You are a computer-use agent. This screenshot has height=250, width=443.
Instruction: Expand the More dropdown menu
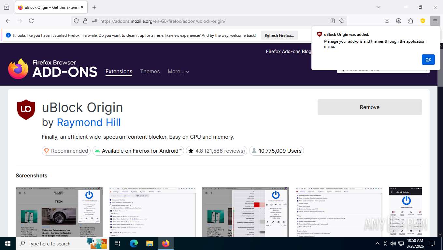[x=179, y=72]
